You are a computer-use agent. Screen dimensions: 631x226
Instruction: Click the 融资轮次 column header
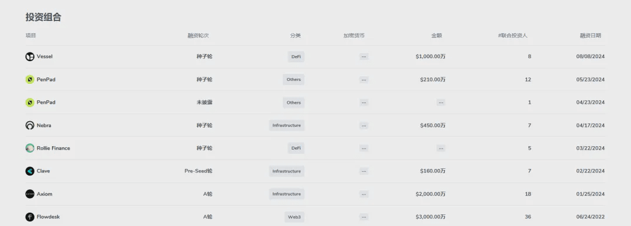(198, 36)
